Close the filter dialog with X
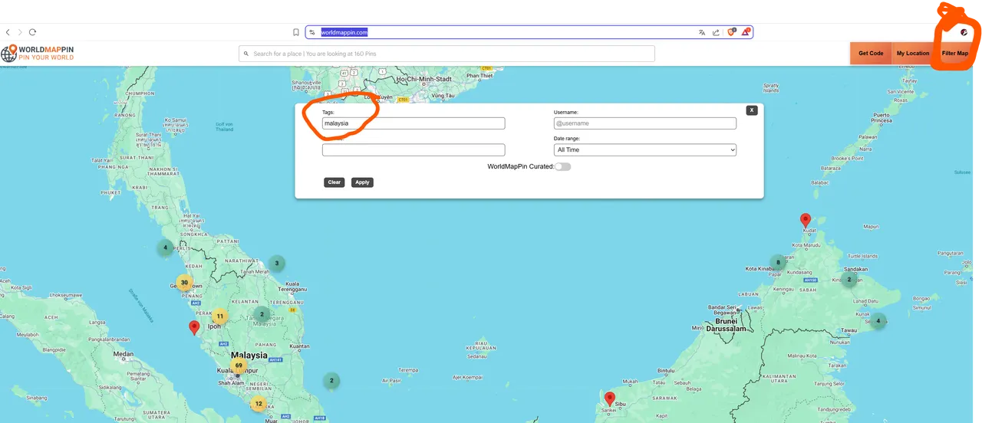The image size is (982, 423). click(752, 110)
